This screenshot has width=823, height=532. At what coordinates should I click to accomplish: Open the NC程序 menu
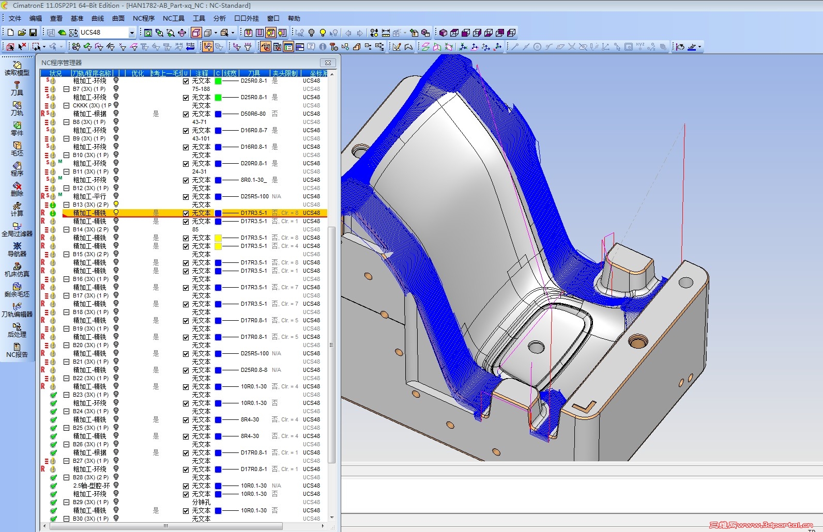tap(144, 18)
